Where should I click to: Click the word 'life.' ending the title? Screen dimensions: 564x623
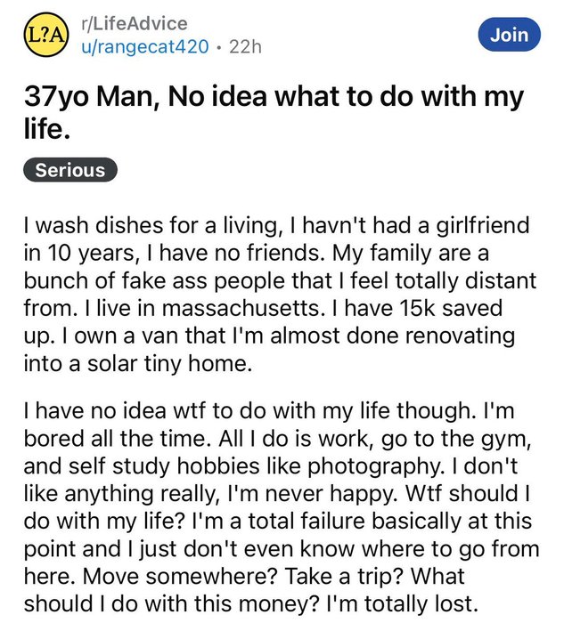pos(47,129)
